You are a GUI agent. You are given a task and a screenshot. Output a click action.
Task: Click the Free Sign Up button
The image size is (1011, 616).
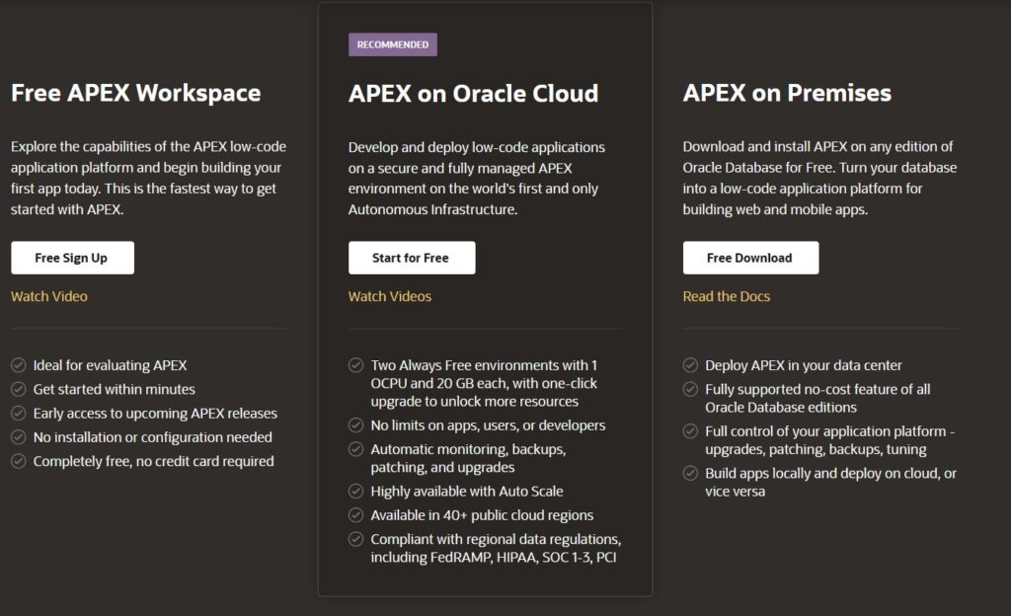tap(72, 258)
